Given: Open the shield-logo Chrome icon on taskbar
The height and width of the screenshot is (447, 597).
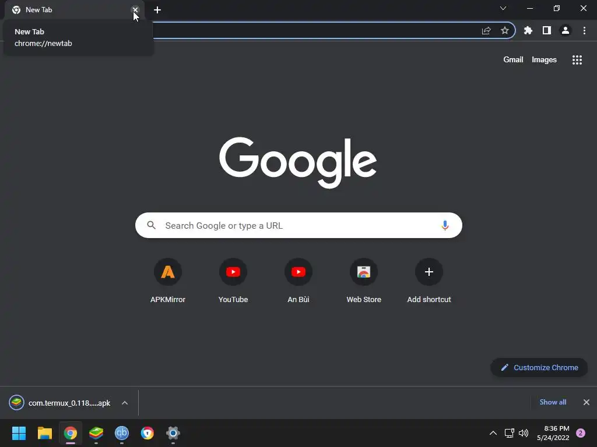Looking at the screenshot, I should click(148, 433).
